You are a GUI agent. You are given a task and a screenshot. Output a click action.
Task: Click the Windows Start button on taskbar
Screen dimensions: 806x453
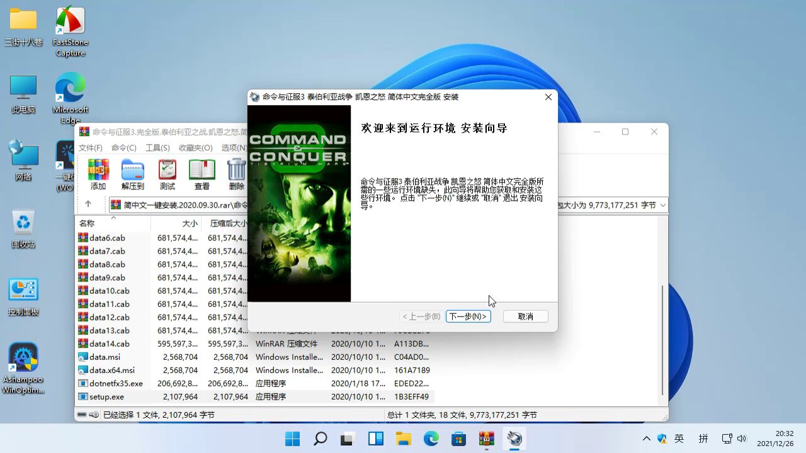point(292,439)
